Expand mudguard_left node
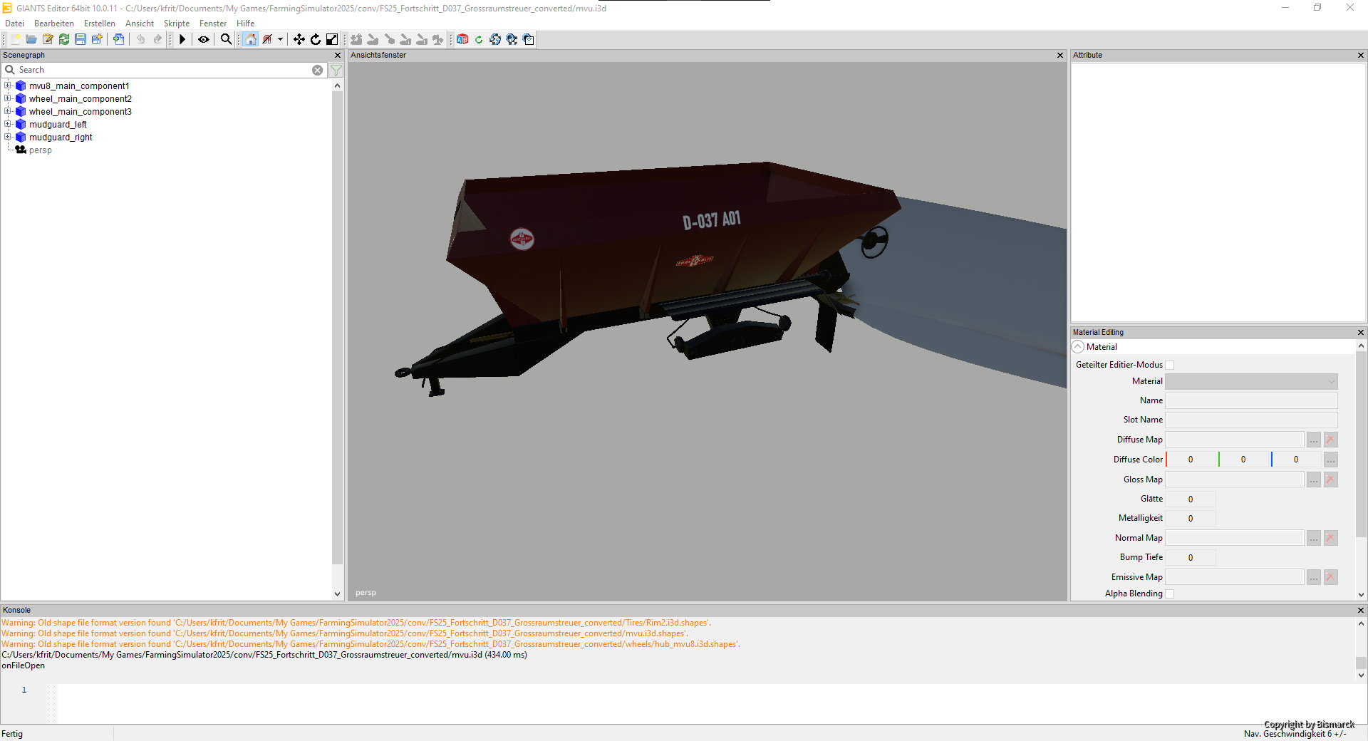Viewport: 1368px width, 741px height. click(8, 124)
